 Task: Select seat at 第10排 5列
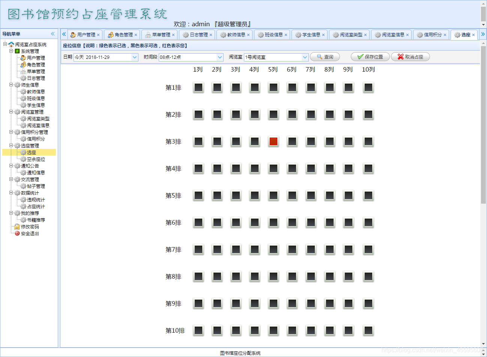pos(274,331)
